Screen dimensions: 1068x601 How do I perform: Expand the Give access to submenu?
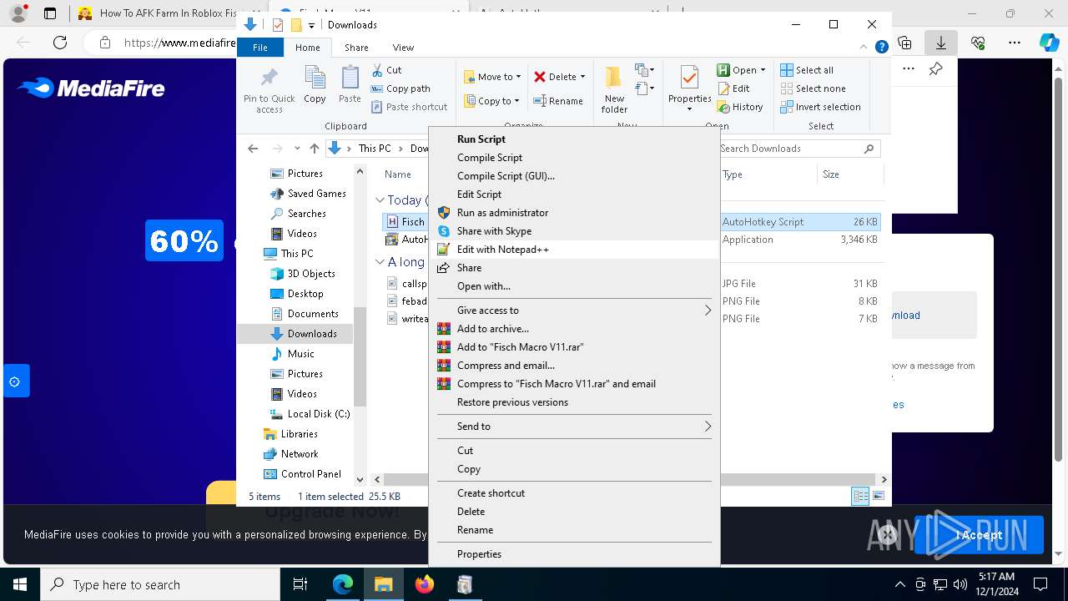point(574,311)
